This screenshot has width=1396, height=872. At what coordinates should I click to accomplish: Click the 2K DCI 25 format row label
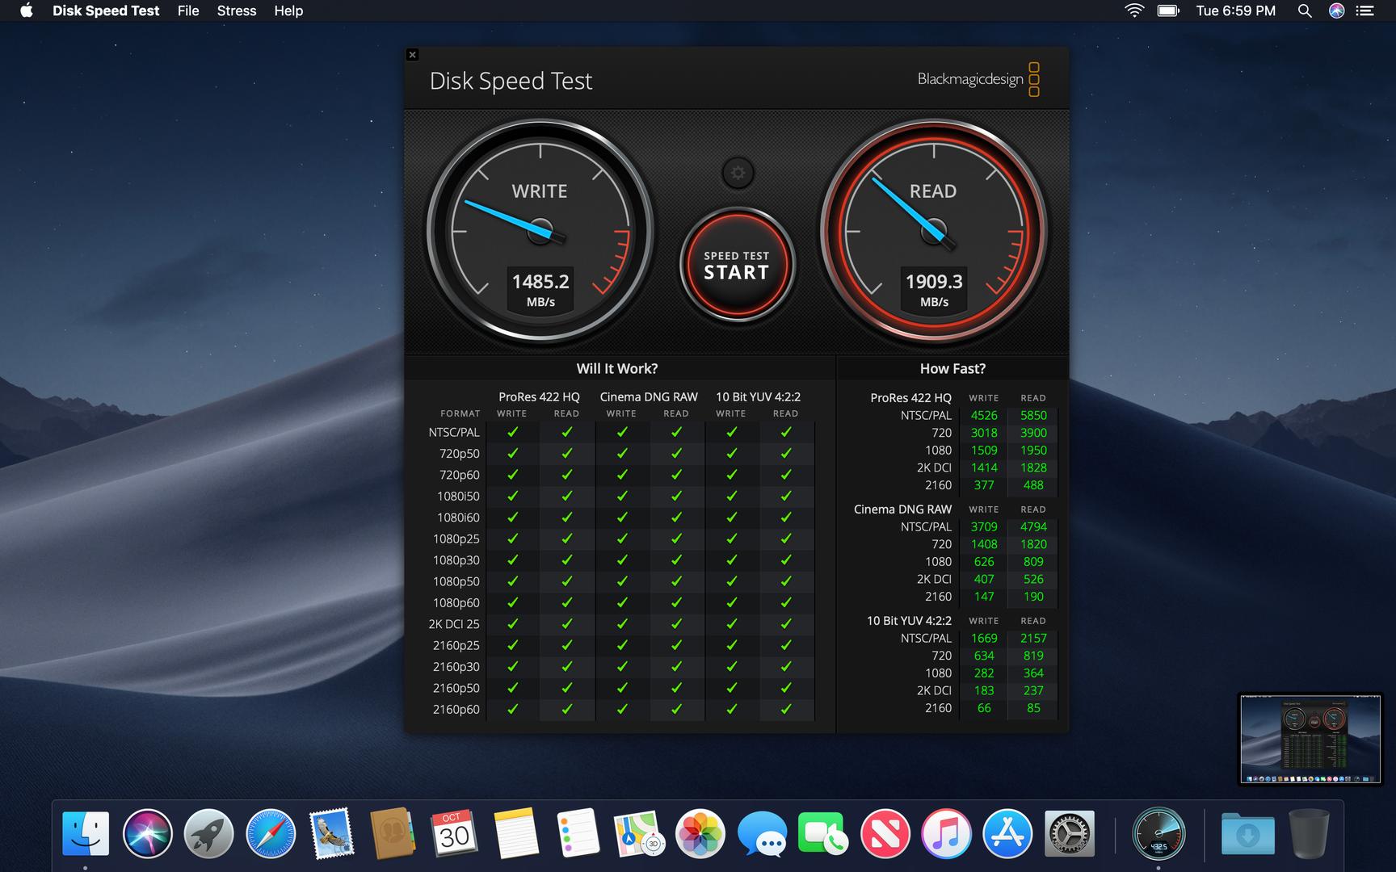[x=453, y=624]
